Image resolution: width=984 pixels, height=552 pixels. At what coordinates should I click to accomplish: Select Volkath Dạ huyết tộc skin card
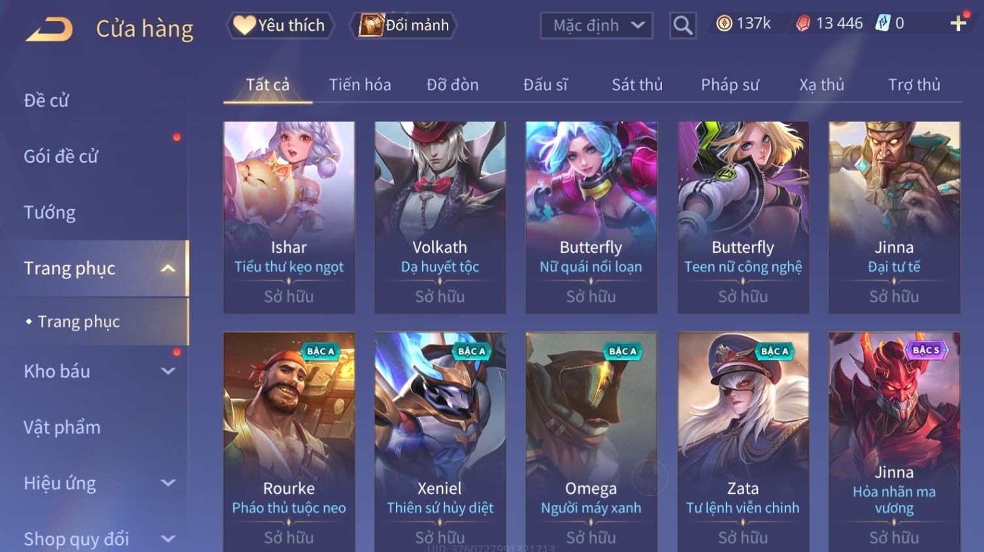pyautogui.click(x=440, y=218)
